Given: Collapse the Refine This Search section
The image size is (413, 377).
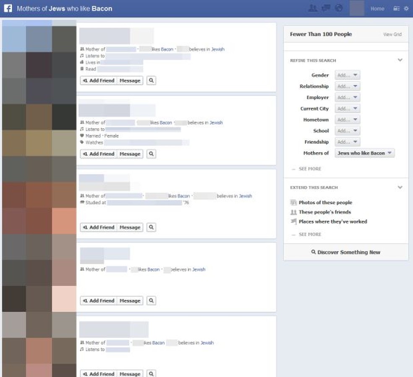Looking at the screenshot, I should 400,60.
